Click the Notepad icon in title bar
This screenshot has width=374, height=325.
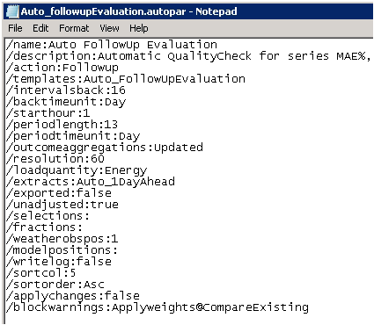pos(12,11)
